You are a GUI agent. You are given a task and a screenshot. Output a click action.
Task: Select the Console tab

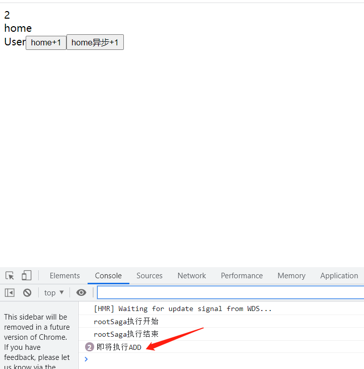tap(108, 276)
